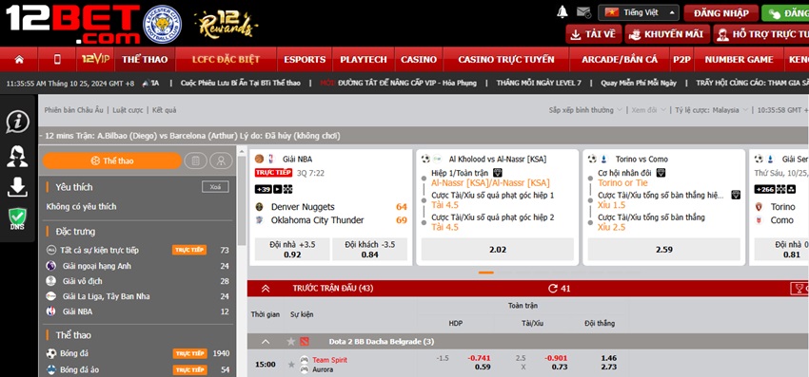Open the ESPORTS menu tab
The width and height of the screenshot is (809, 377).
(305, 59)
